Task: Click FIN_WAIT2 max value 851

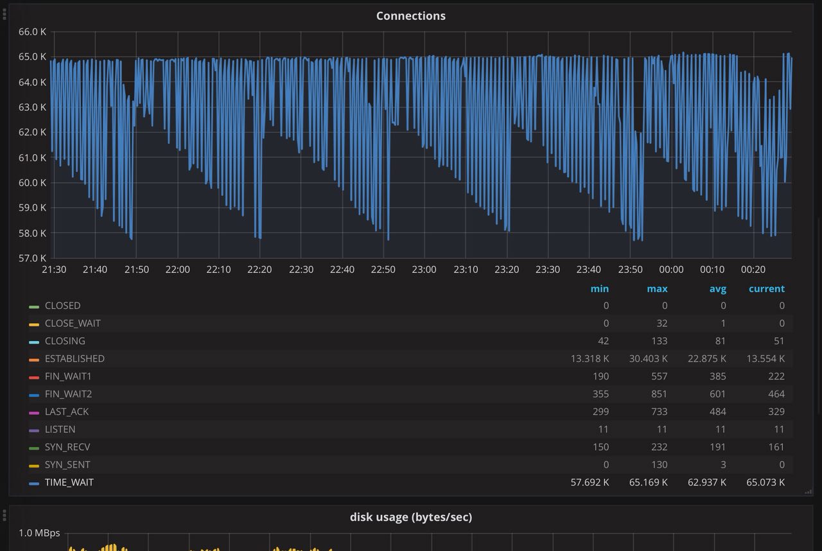Action: point(659,394)
